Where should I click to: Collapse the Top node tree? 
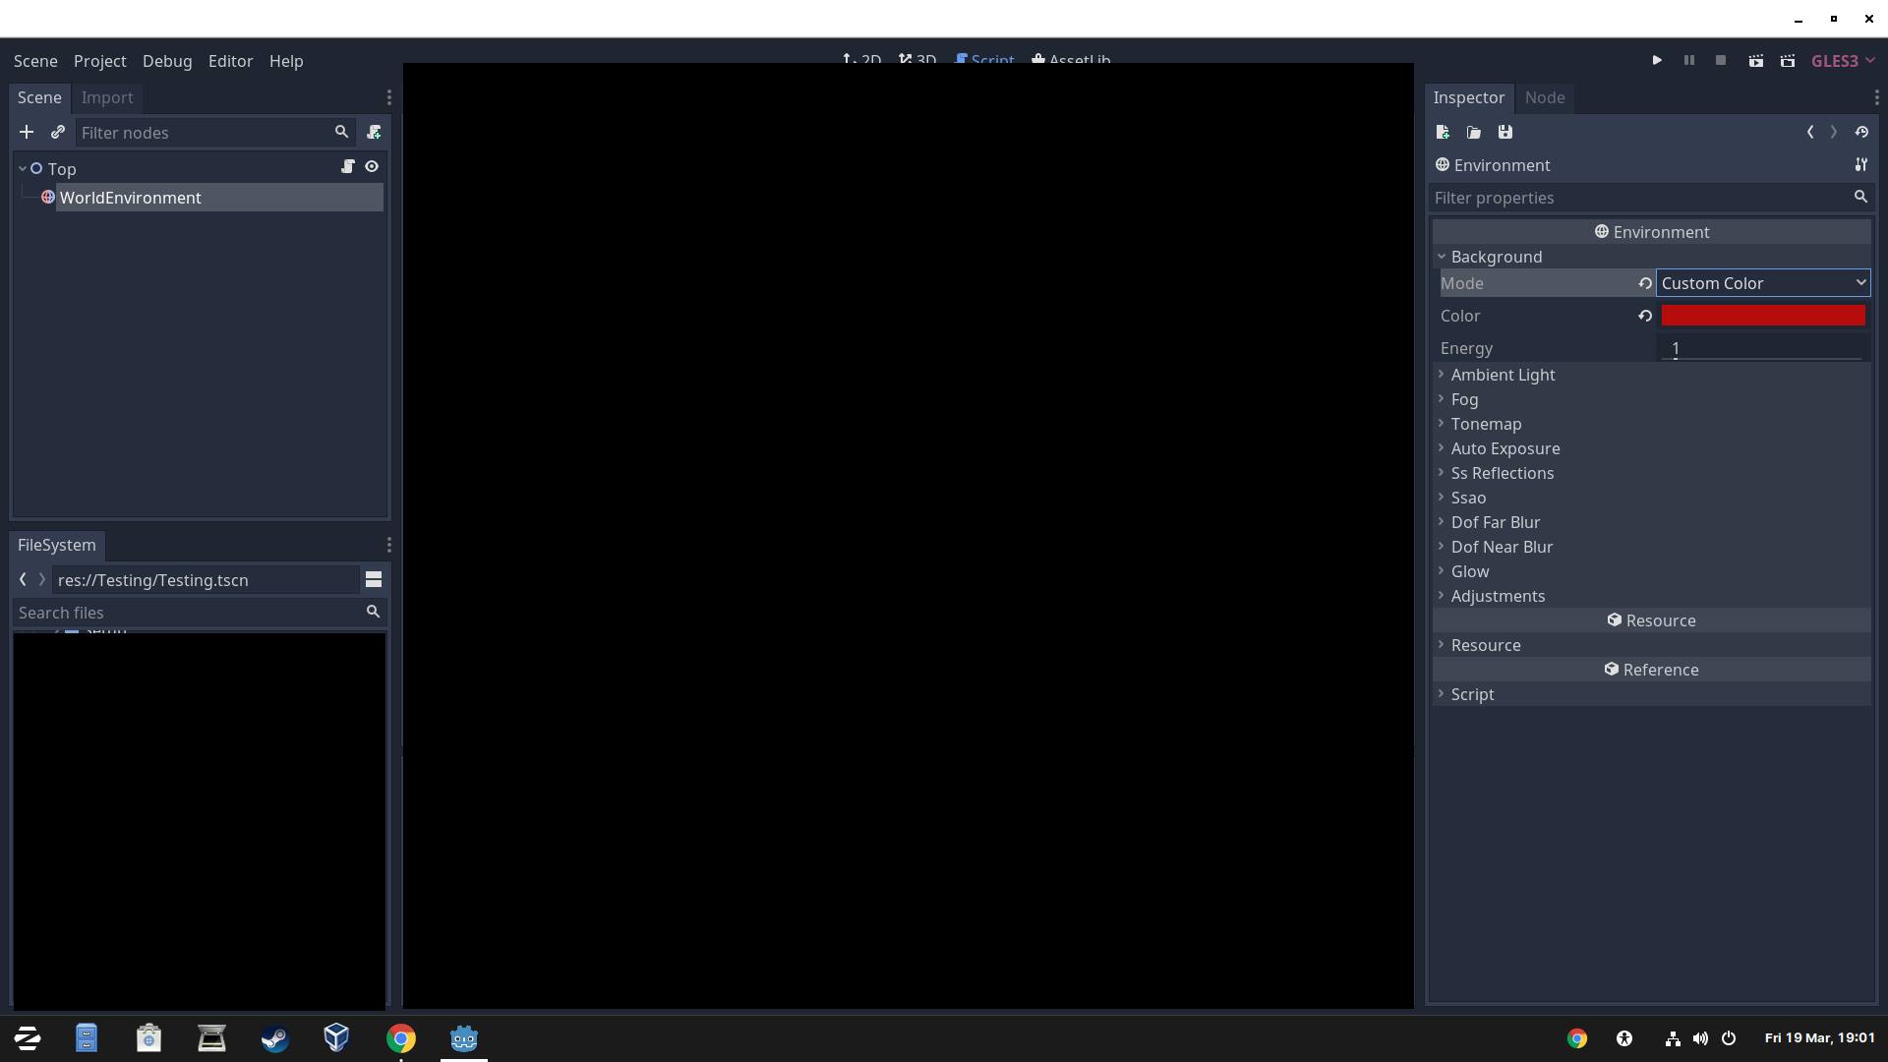[22, 168]
